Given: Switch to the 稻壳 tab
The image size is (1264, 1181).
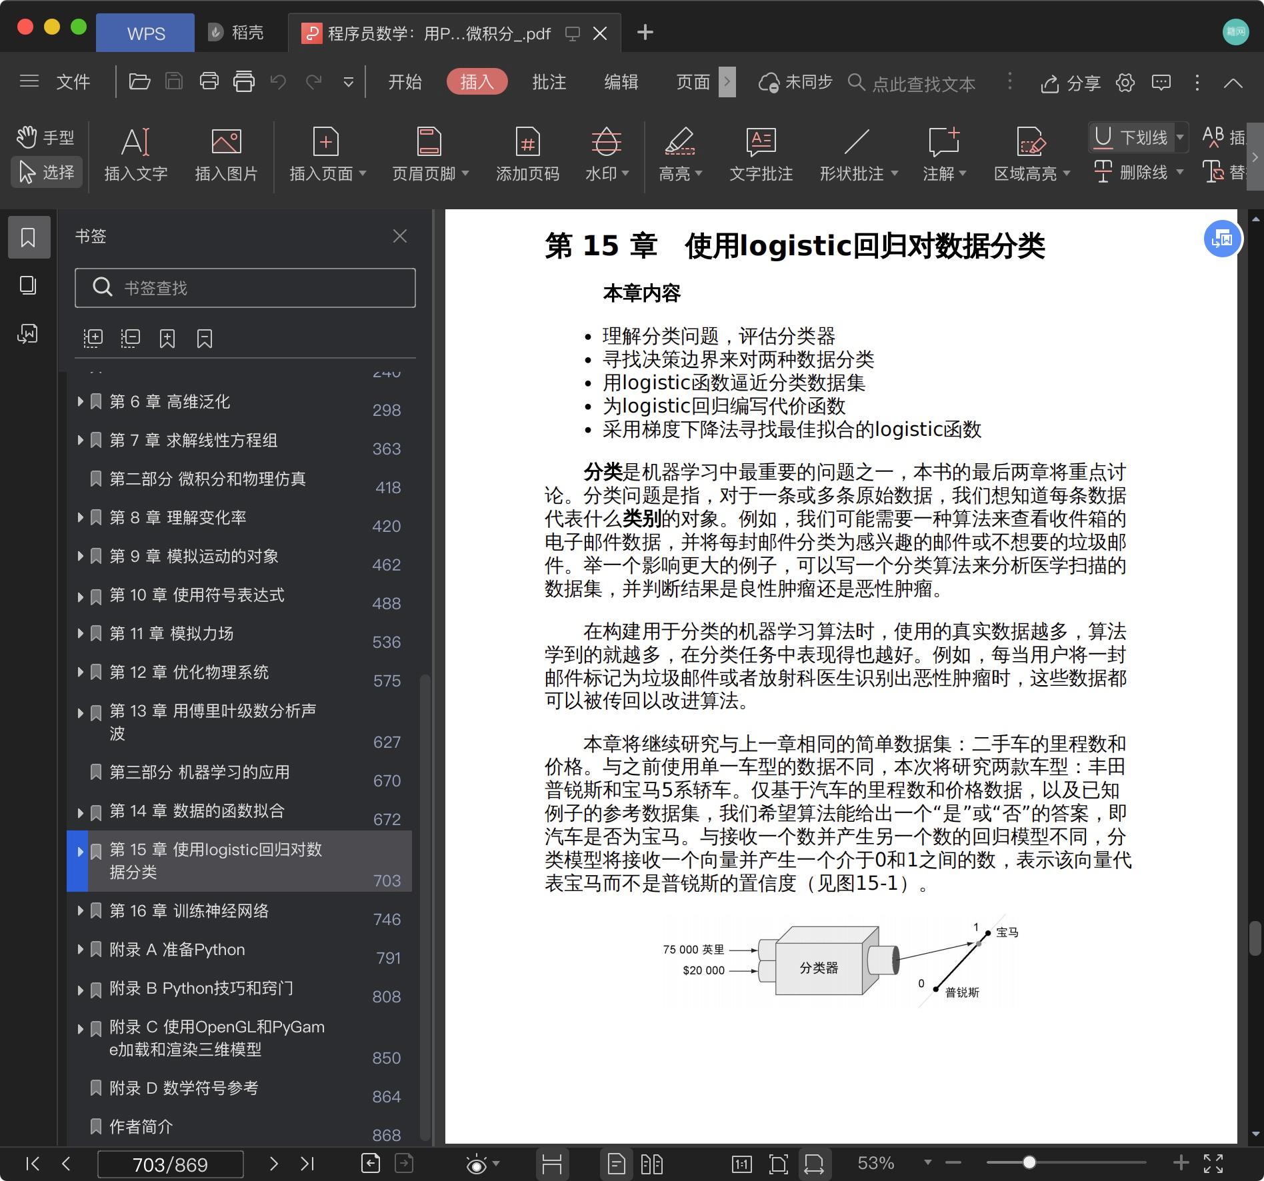Looking at the screenshot, I should 237,33.
